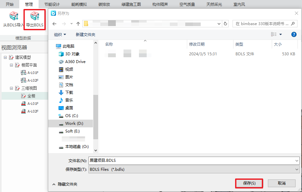This screenshot has width=302, height=192.
Task: Refresh the folder path listing
Action: point(225,24)
